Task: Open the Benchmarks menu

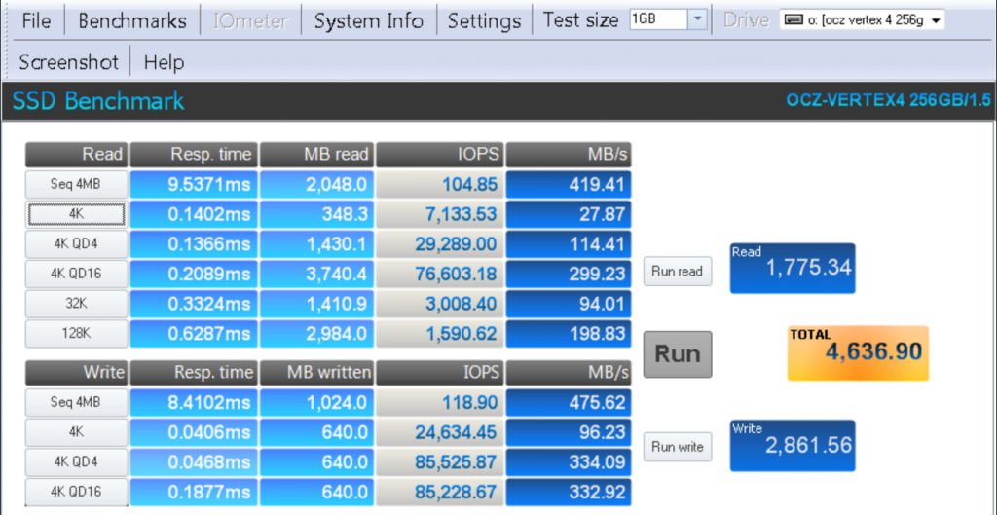Action: [132, 21]
